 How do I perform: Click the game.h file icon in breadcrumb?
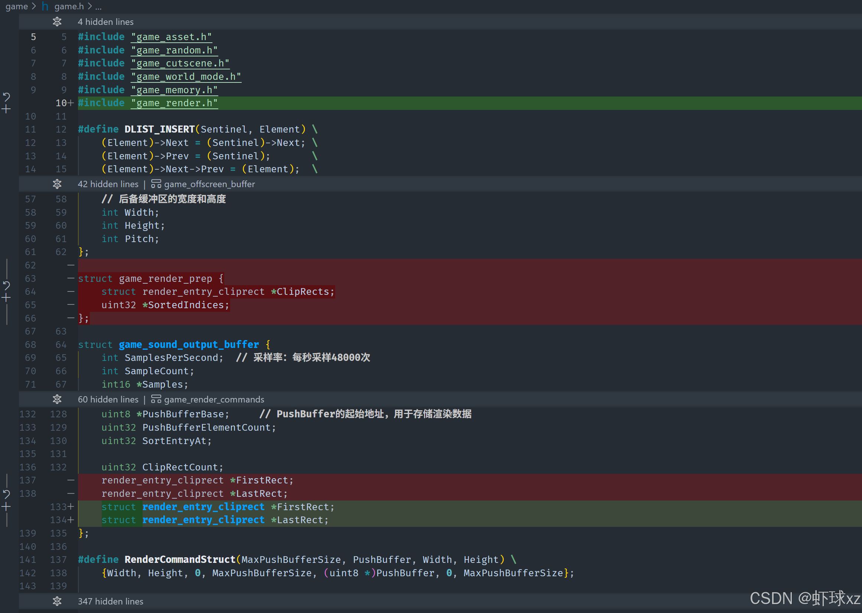45,6
